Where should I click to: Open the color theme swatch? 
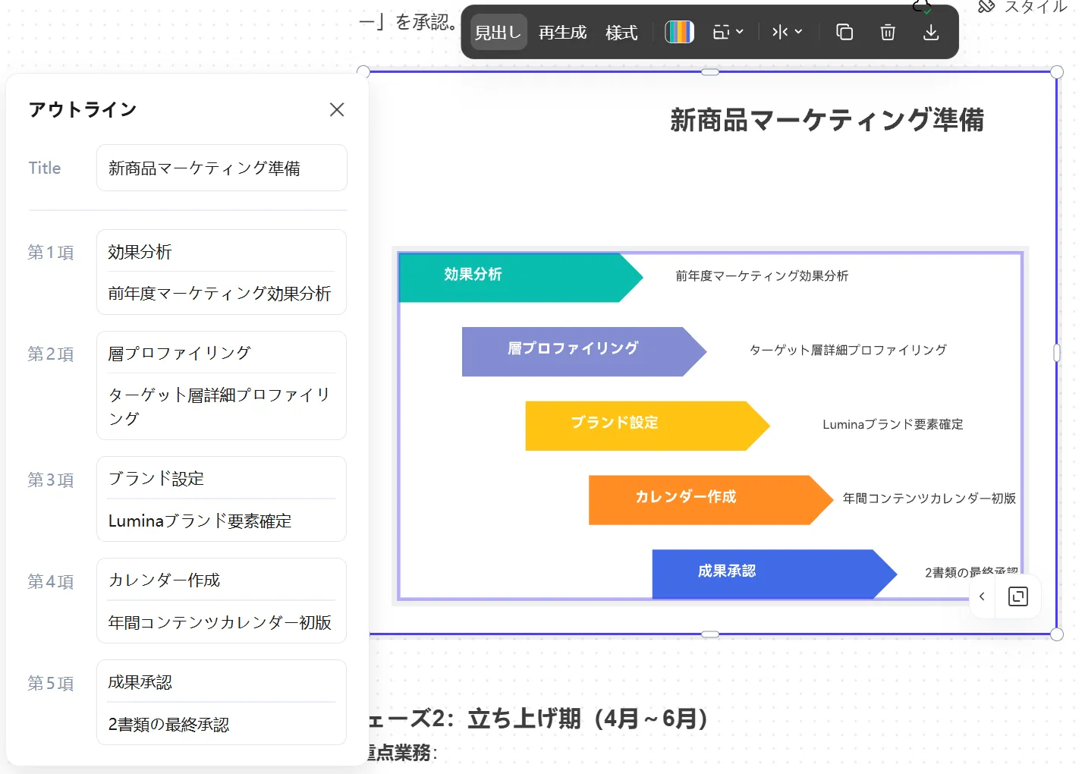pyautogui.click(x=679, y=32)
